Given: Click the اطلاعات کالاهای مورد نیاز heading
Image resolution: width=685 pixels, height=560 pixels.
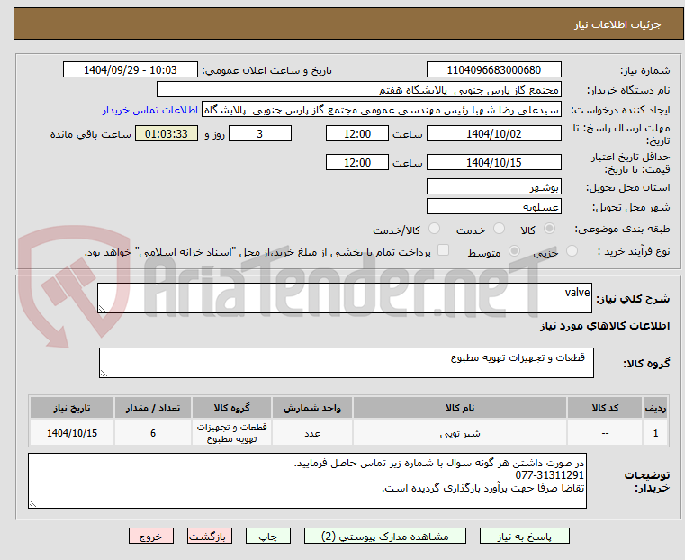Looking at the screenshot, I should coord(605,326).
